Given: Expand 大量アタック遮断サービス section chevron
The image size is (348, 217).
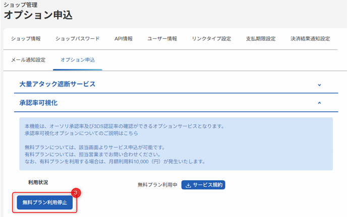Looking at the screenshot, I should (x=319, y=85).
